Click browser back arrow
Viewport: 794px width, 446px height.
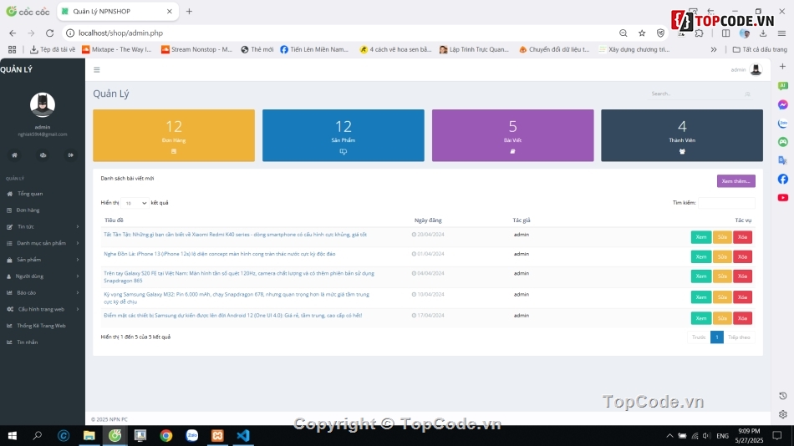click(x=13, y=33)
